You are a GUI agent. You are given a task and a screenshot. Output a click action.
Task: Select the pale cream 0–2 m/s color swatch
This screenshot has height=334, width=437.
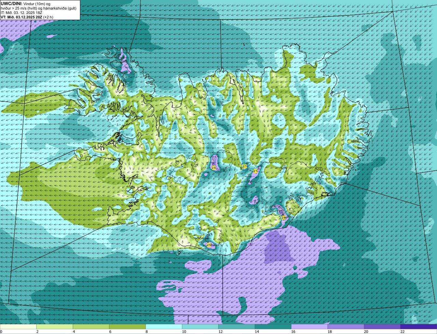tap(18, 326)
